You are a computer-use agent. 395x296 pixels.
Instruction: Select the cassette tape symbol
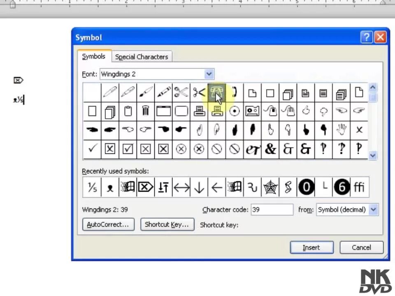pos(252,111)
